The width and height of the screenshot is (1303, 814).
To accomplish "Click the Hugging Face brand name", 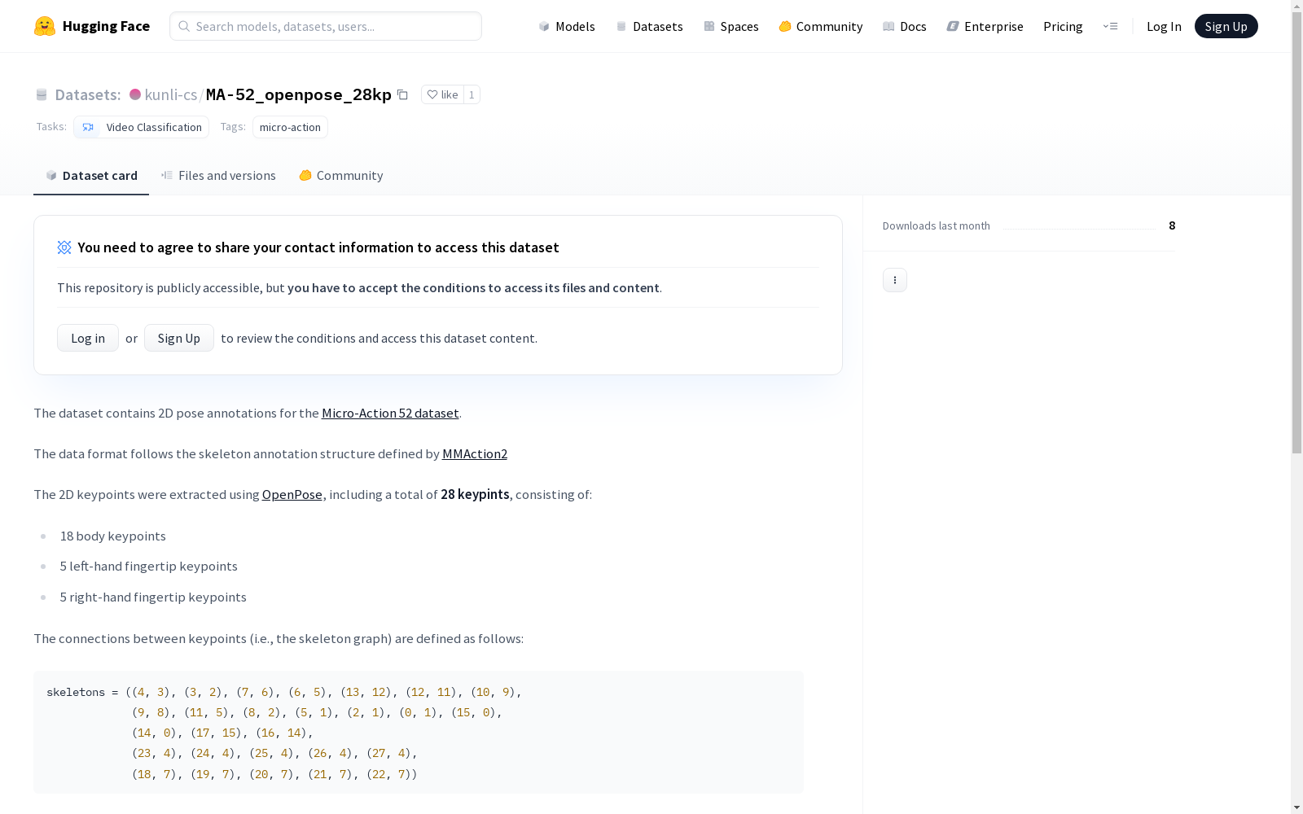I will pos(106,26).
